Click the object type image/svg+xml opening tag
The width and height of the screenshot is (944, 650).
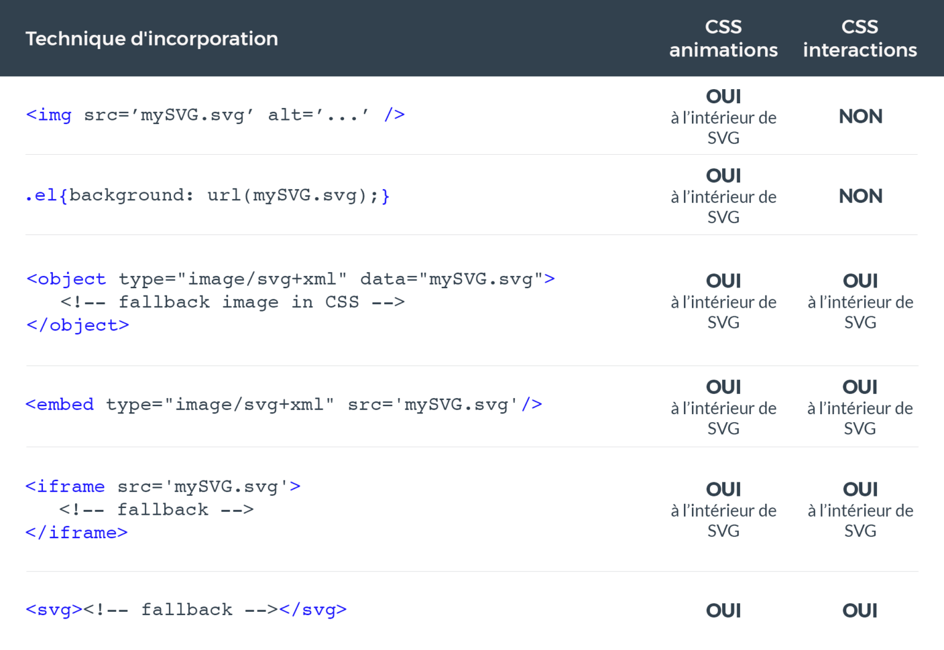291,279
